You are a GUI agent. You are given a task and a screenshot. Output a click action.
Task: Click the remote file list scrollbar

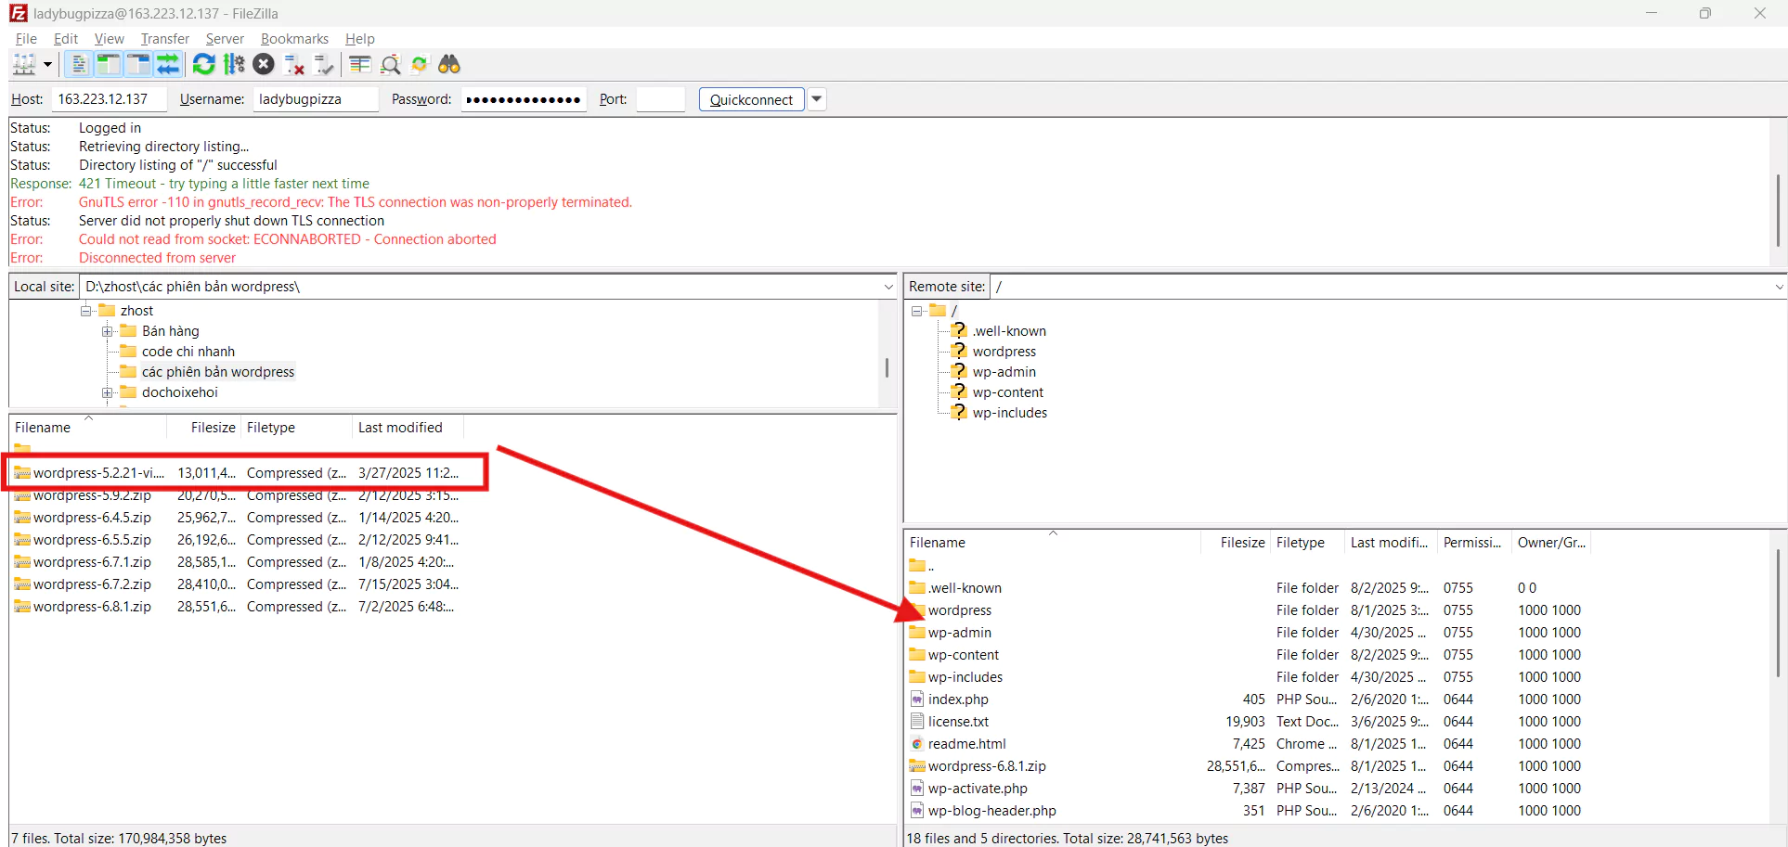pyautogui.click(x=1778, y=612)
